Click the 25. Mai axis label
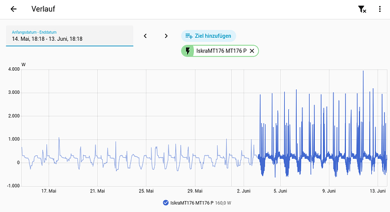This screenshot has width=390, height=212. (146, 191)
